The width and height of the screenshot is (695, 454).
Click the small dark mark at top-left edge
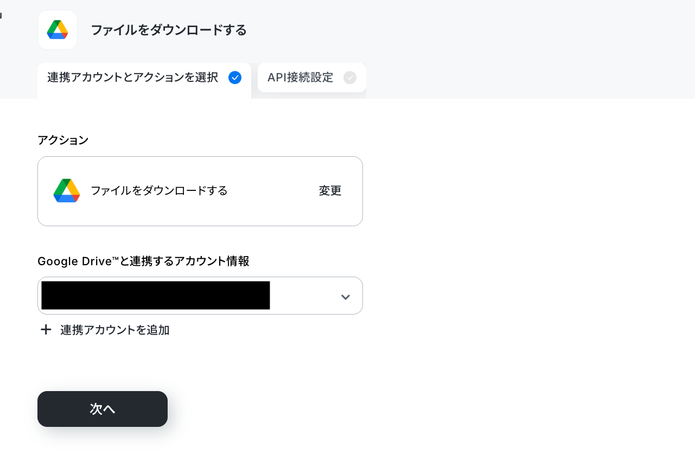(1, 15)
